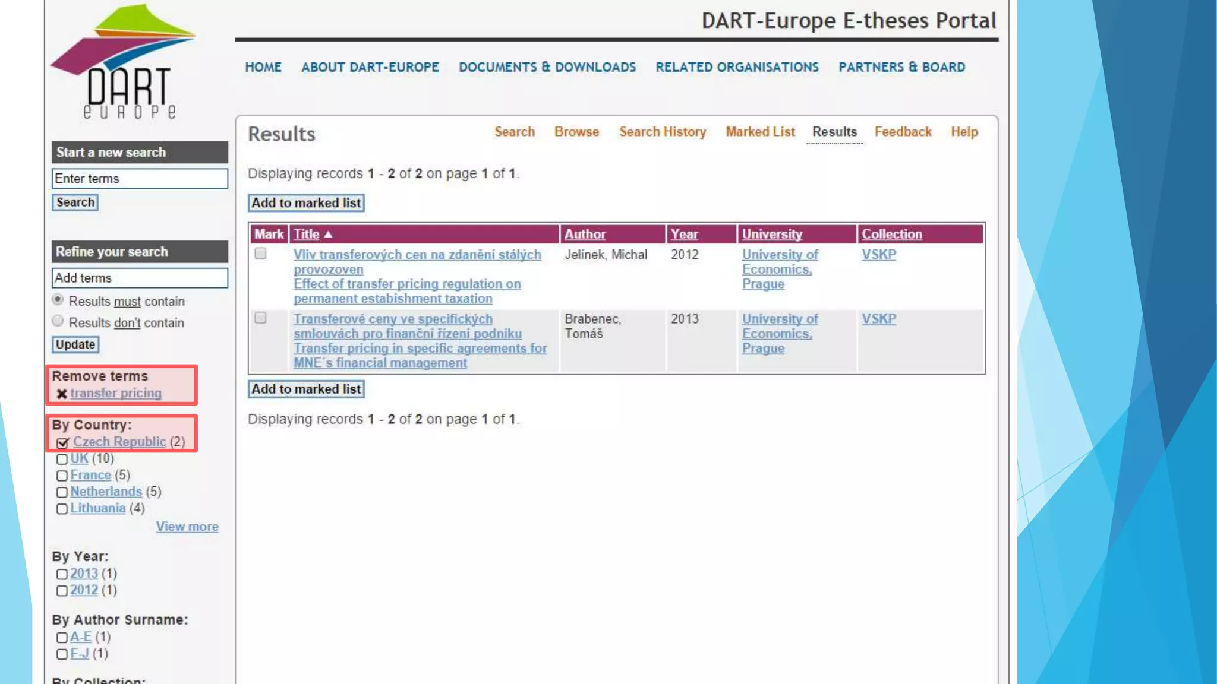The image size is (1217, 684).
Task: Click the author name Brabenec, Tomáš
Action: point(592,326)
